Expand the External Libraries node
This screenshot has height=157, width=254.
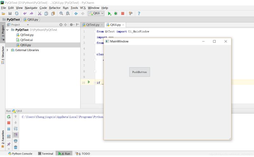pos(7,50)
